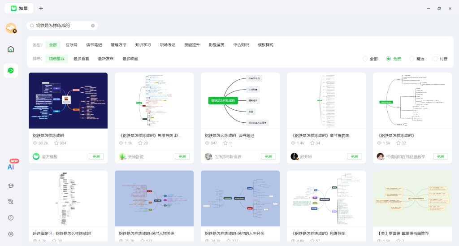Viewport: 459px width, 246px height.
Task: Filter by 影视鉴赏 category
Action: pyautogui.click(x=217, y=45)
